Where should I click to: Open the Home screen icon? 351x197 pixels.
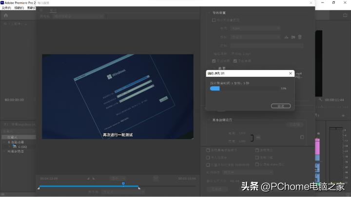pos(6,16)
